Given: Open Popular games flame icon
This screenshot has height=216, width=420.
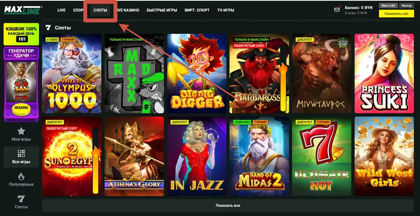Looking at the screenshot, I should pos(21,180).
